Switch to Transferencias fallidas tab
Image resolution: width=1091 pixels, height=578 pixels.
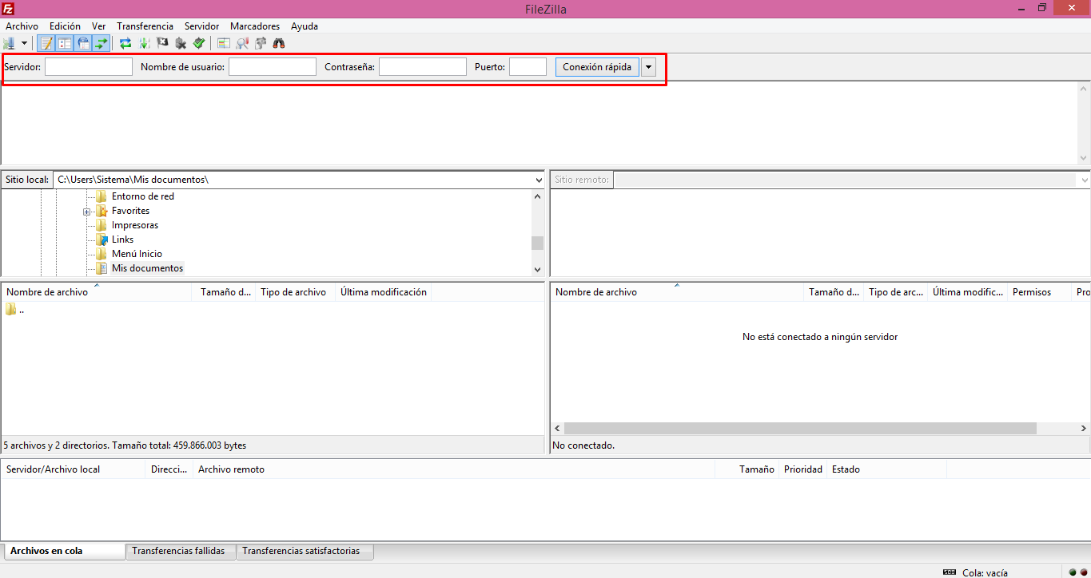(x=179, y=551)
